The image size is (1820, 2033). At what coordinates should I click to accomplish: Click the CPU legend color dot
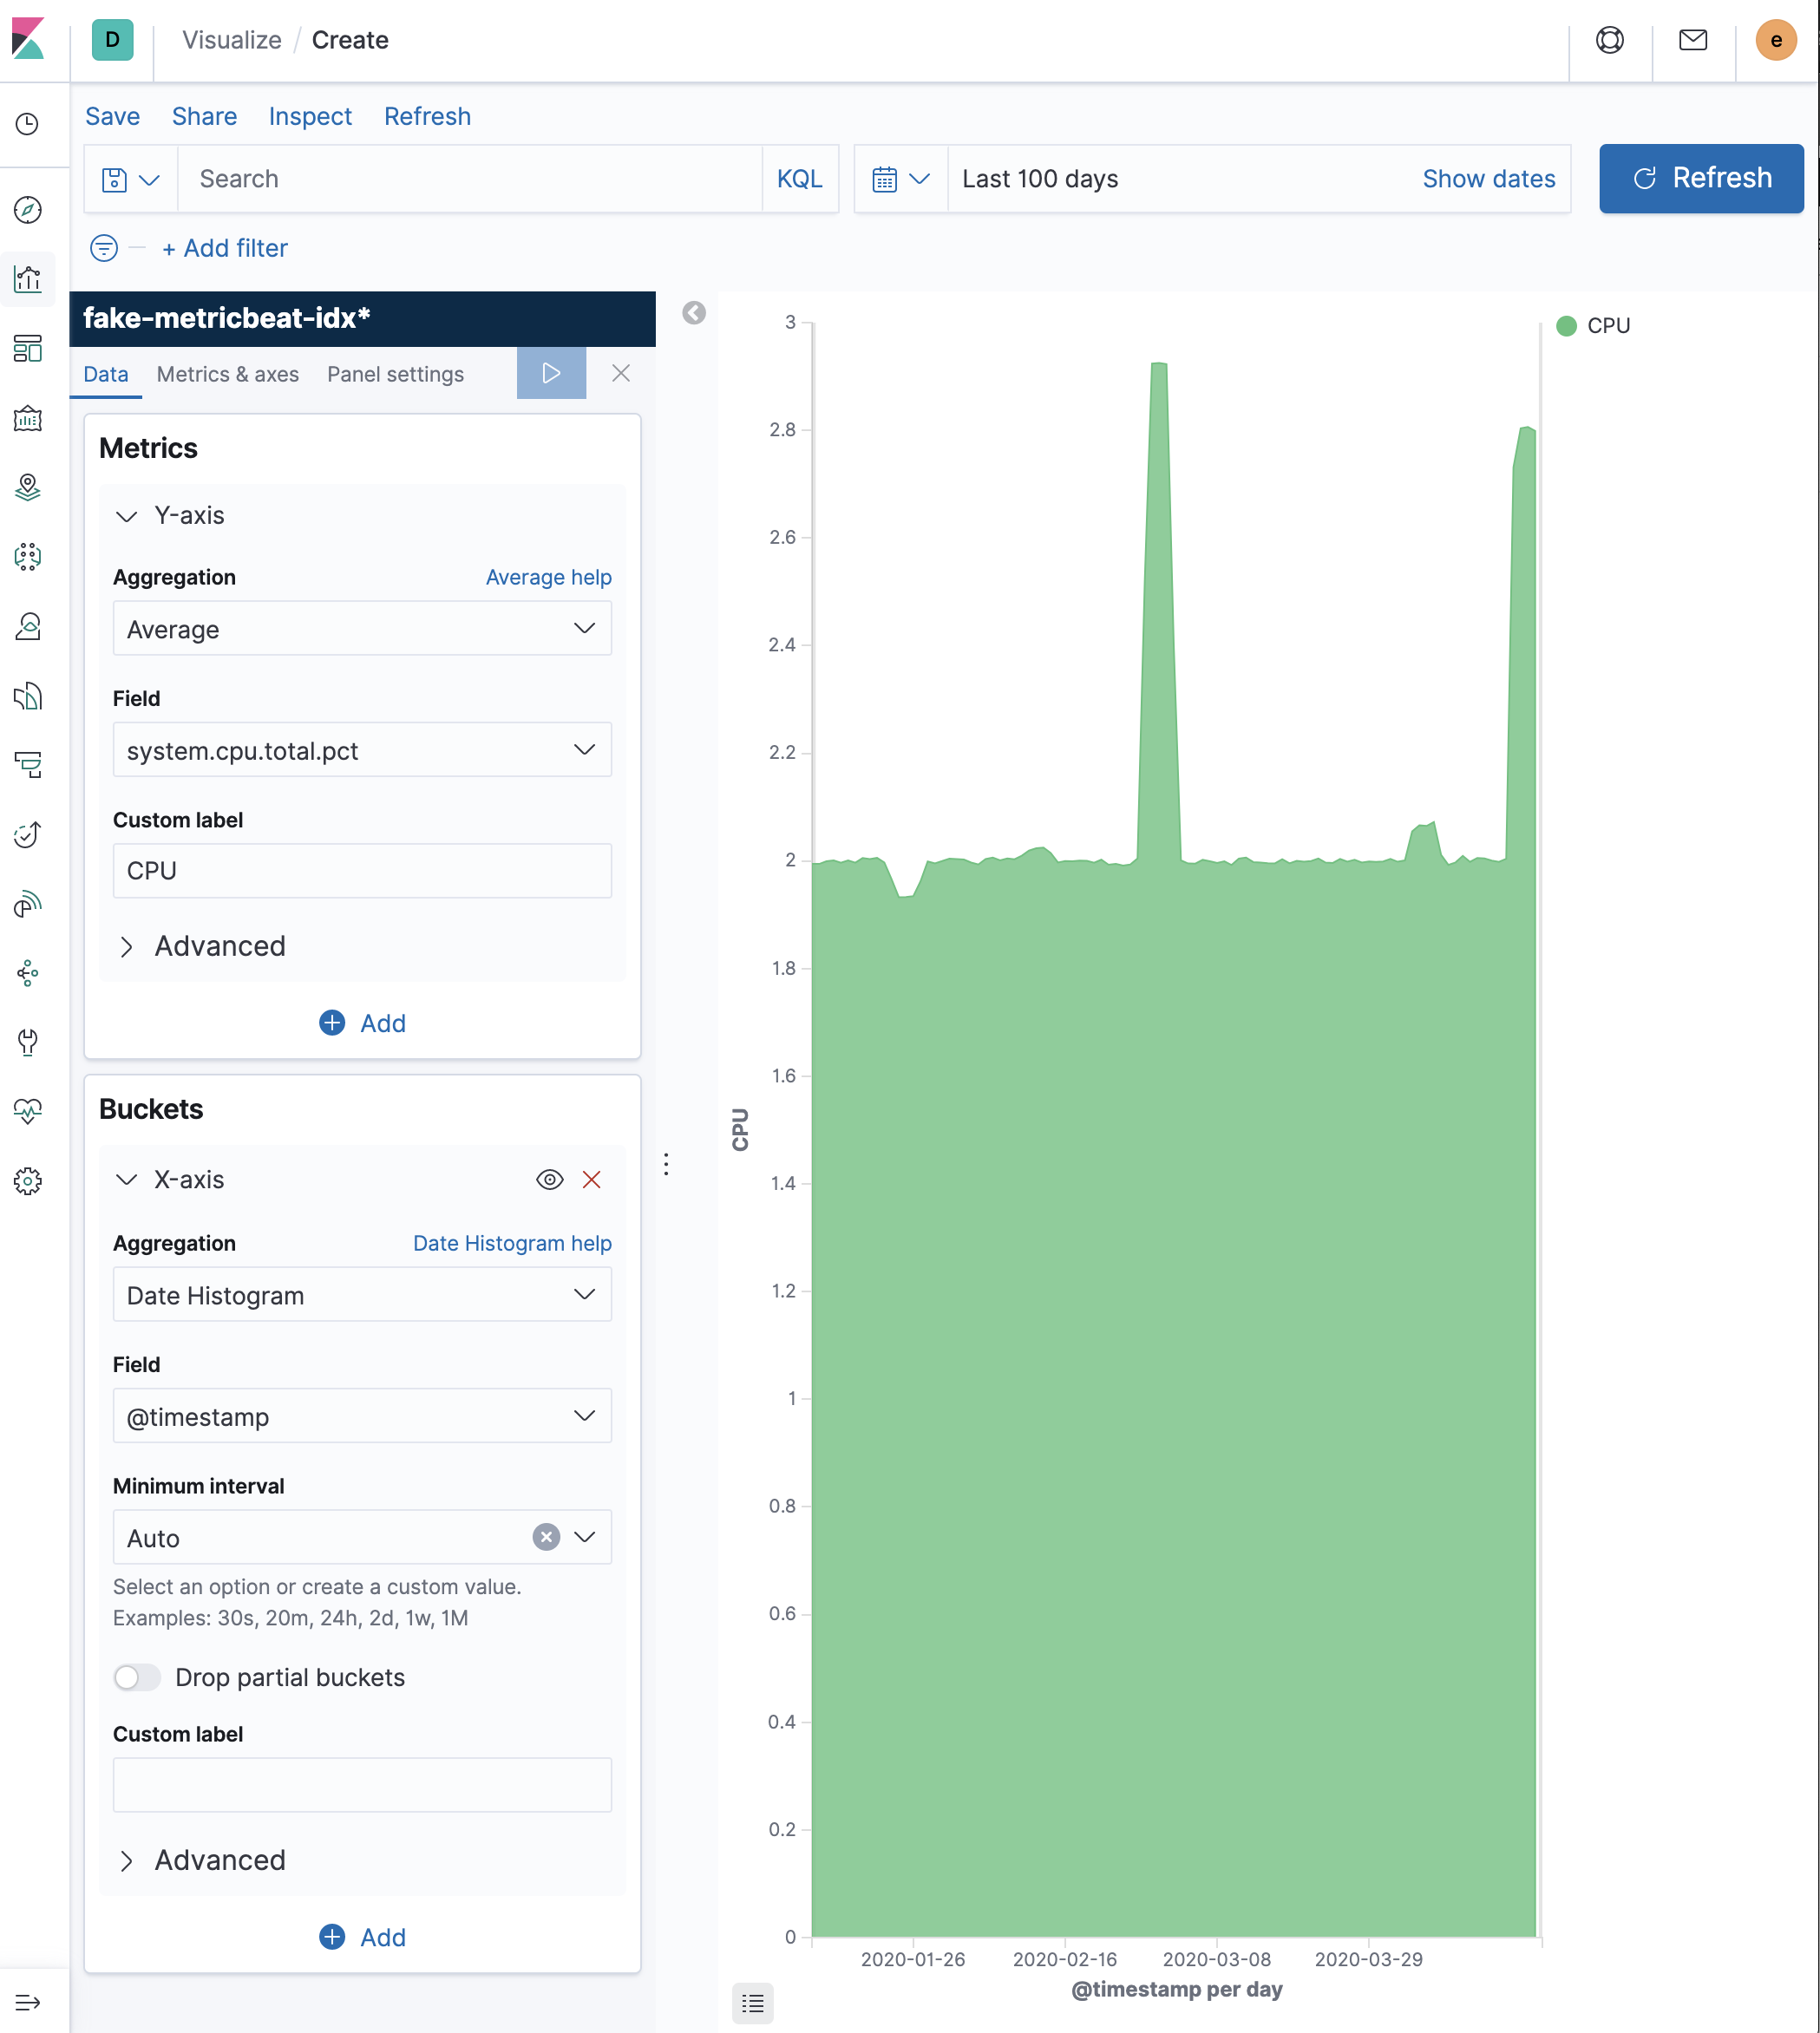[1566, 326]
